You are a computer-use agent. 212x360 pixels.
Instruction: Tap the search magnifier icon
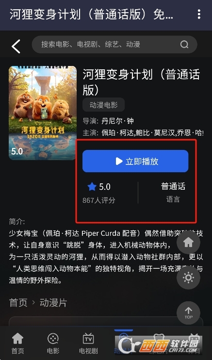tap(184, 44)
